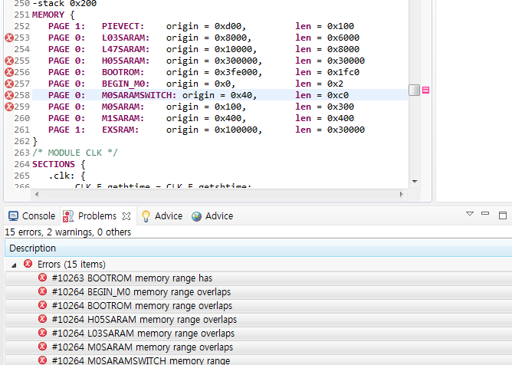The width and height of the screenshot is (512, 365).
Task: Close the Problems tab with its X
Action: (x=126, y=216)
